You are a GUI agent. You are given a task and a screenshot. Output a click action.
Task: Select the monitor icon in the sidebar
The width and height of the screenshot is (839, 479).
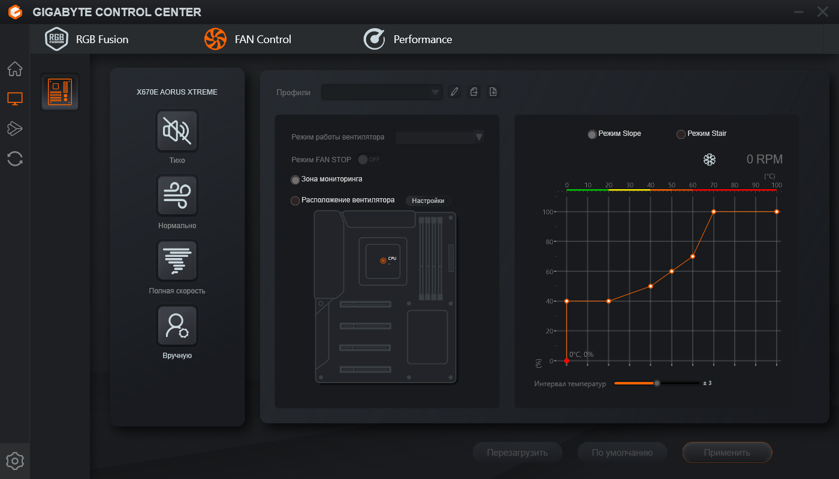click(x=15, y=99)
